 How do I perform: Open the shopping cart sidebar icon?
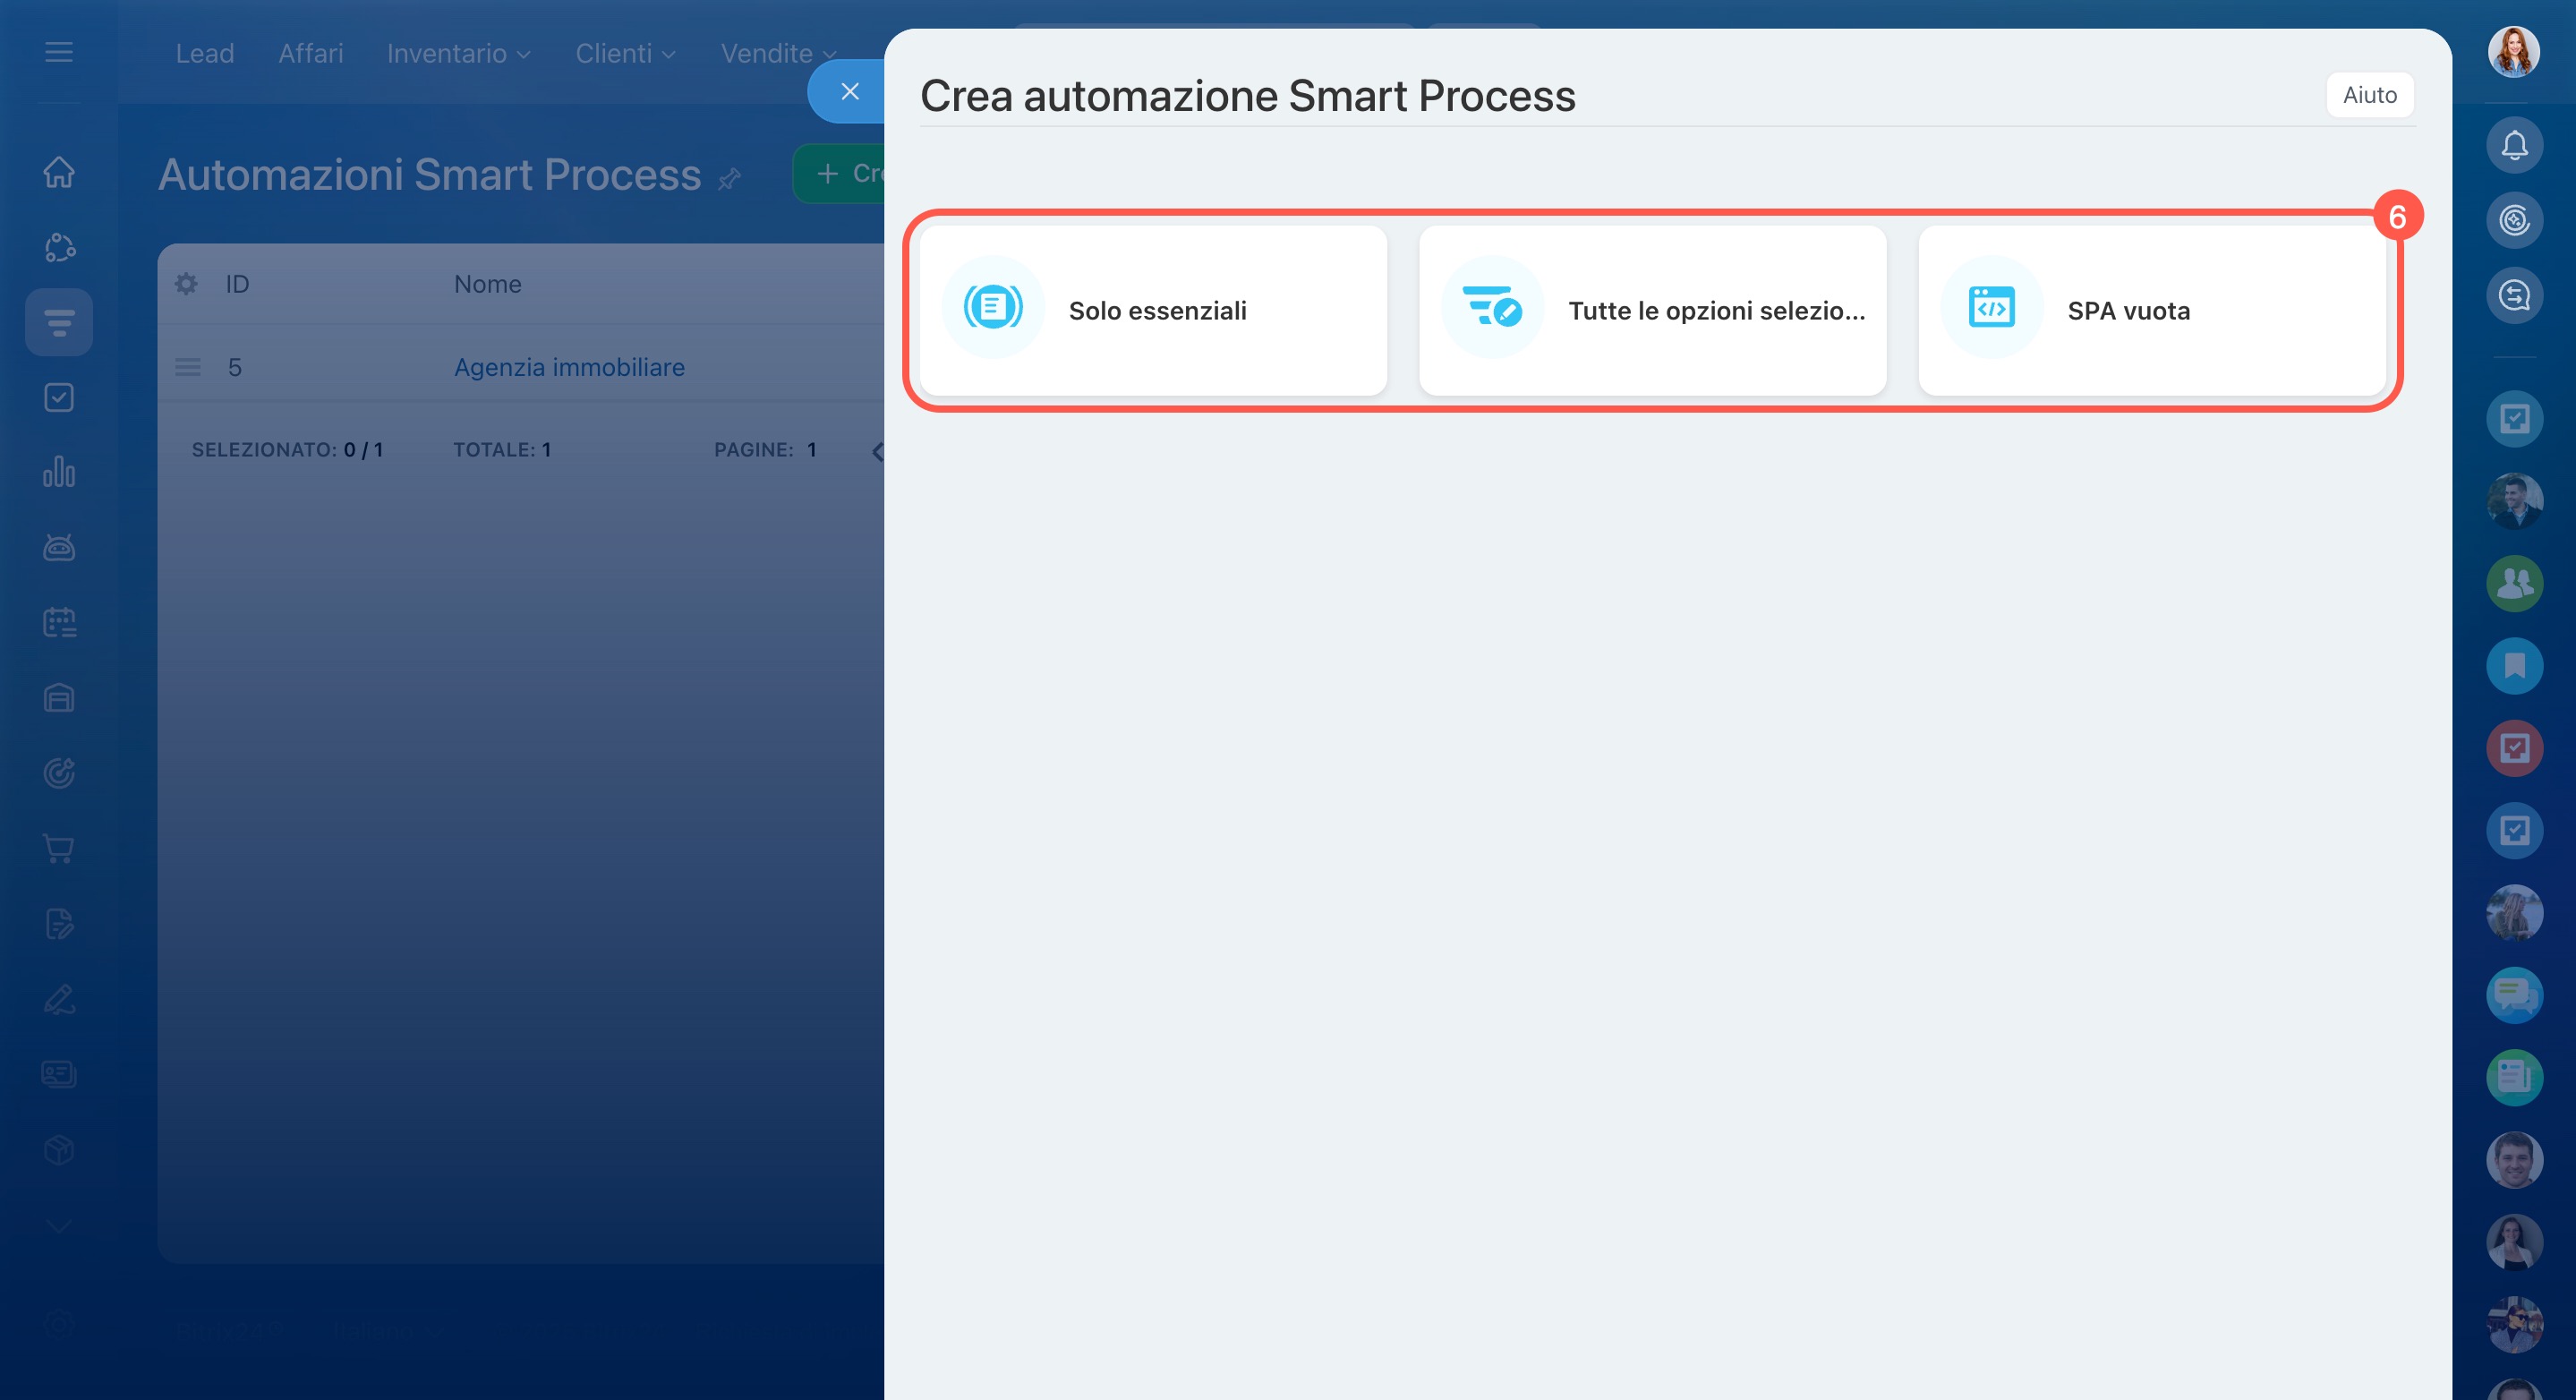[x=59, y=849]
